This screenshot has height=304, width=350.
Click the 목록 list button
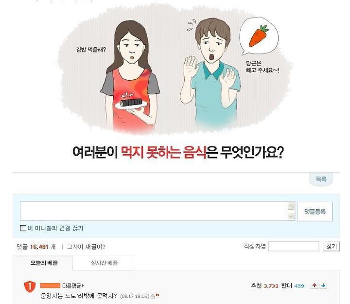click(321, 179)
